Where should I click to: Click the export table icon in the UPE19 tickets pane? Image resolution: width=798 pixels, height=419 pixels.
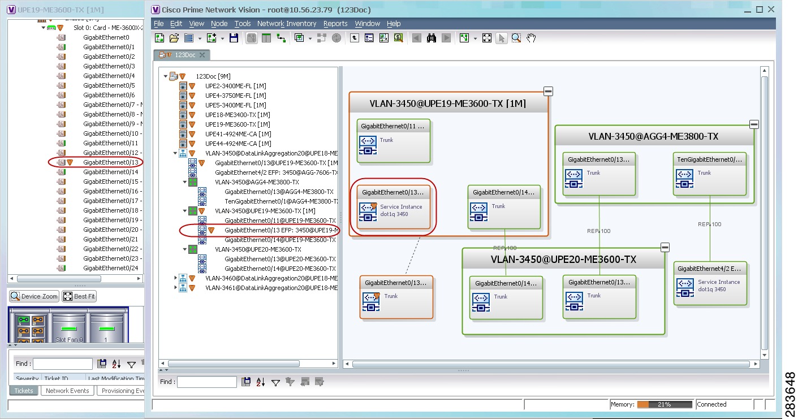pos(102,364)
